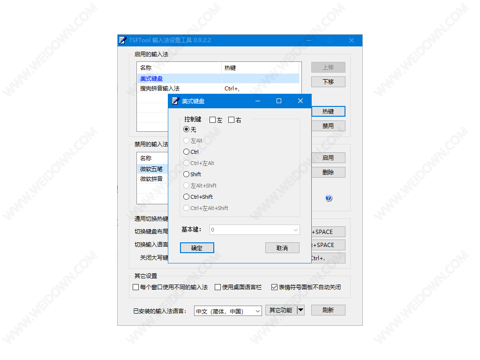The height and width of the screenshot is (360, 480).
Task: Click the 热键 button in main window
Action: pos(328,112)
